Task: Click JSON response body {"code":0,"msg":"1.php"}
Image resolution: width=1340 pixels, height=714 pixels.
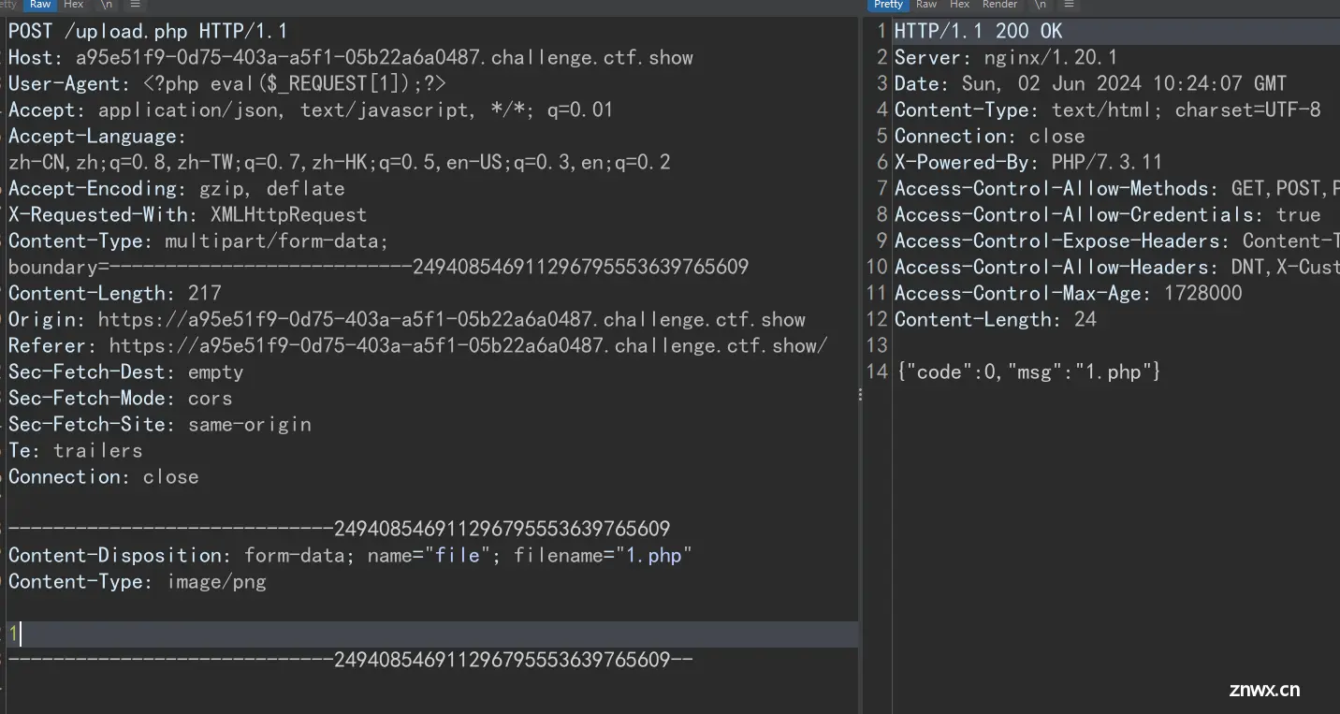Action: (1028, 372)
